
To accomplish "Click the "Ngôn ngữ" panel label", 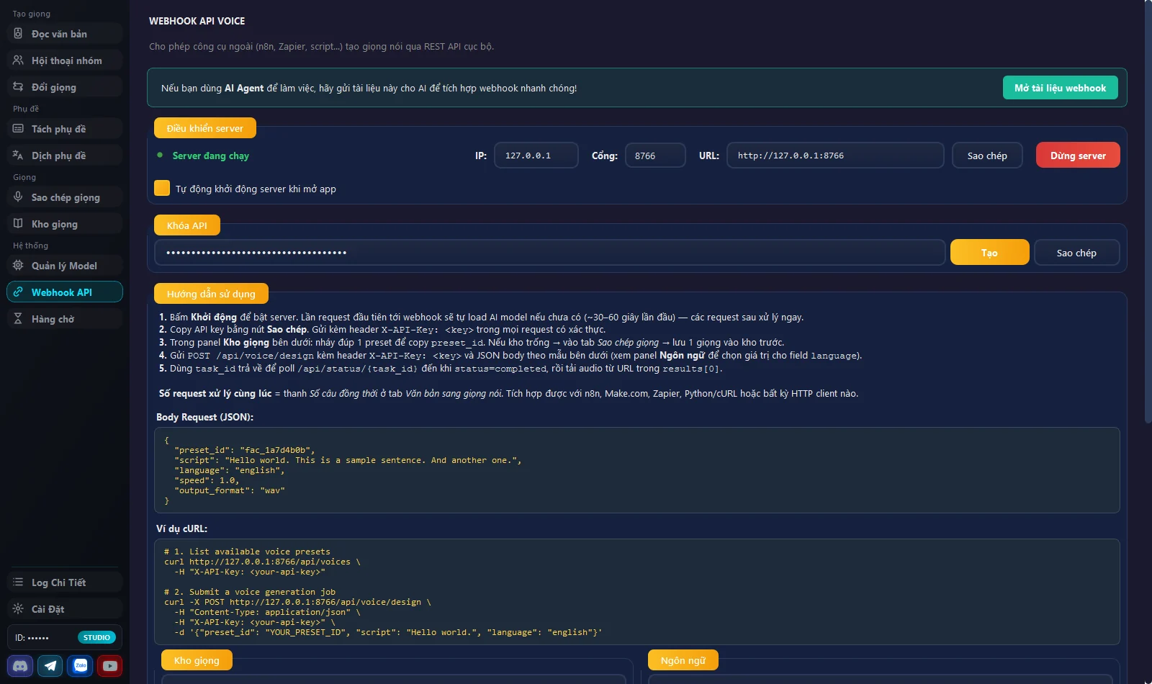I will click(x=683, y=660).
